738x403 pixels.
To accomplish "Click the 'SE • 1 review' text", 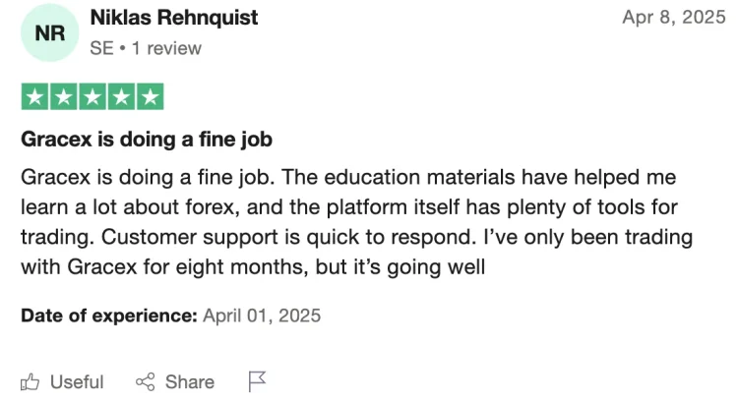I will point(146,48).
